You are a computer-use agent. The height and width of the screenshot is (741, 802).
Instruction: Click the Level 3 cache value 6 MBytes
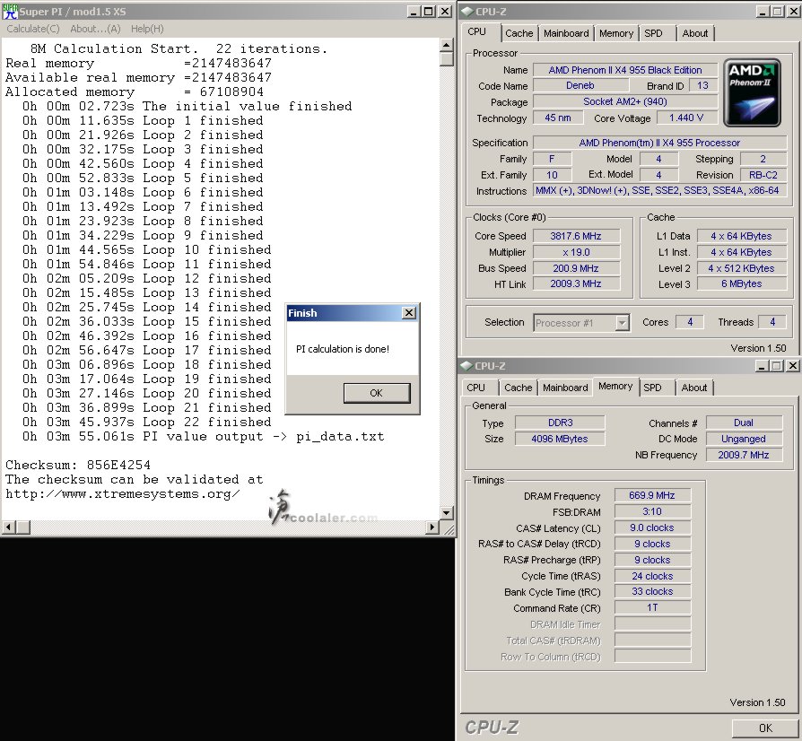coord(742,283)
